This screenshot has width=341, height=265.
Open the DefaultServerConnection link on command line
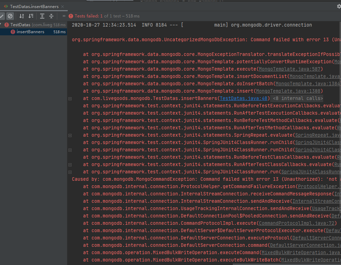[x=305, y=245]
